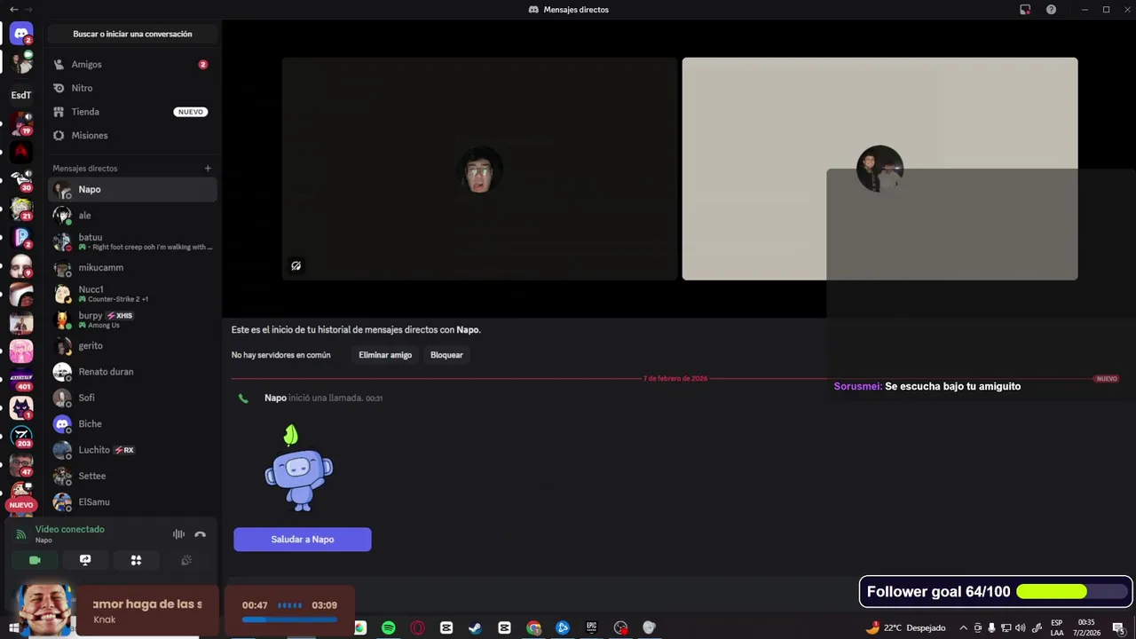Viewport: 1136px width, 639px height.
Task: Click Saludar a Napo button
Action: 303,540
